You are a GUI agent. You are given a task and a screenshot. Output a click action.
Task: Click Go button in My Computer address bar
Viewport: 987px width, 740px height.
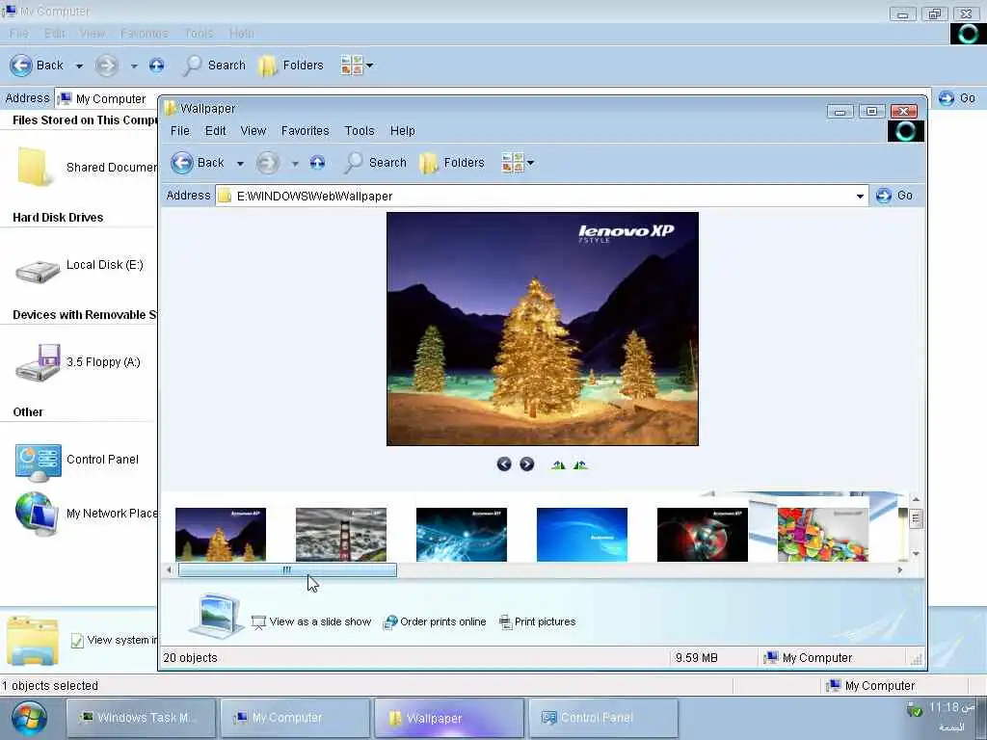tap(957, 98)
